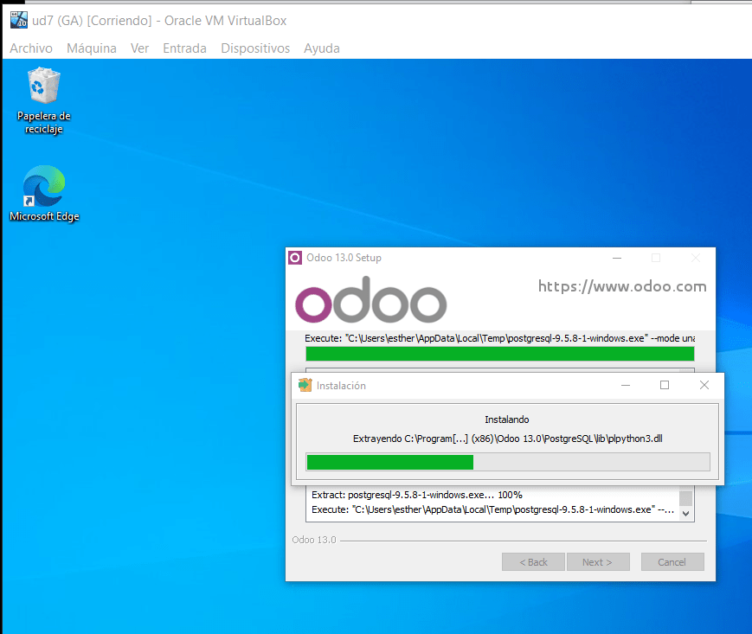Screen dimensions: 752x634
Task: Open the Entrada menu
Action: point(184,48)
